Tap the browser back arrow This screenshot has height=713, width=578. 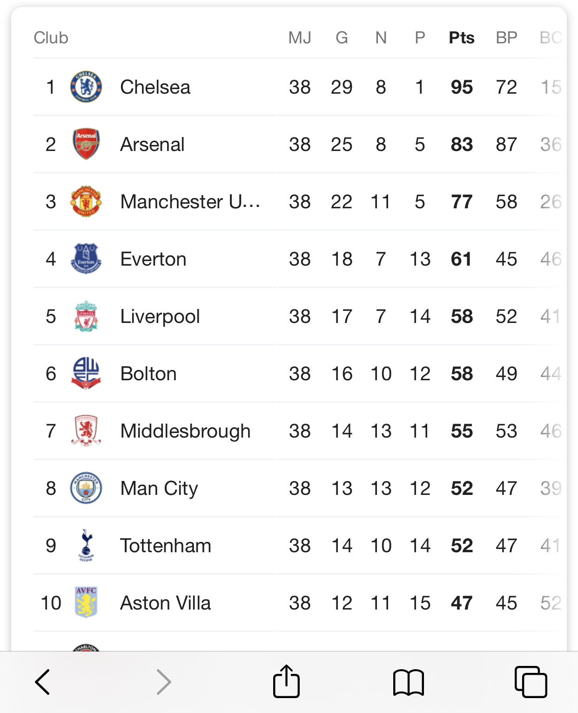click(43, 682)
